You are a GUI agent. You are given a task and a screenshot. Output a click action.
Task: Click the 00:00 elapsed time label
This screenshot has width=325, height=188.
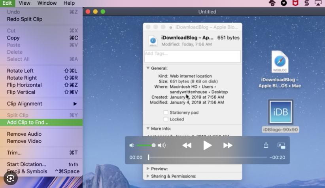tap(136, 158)
